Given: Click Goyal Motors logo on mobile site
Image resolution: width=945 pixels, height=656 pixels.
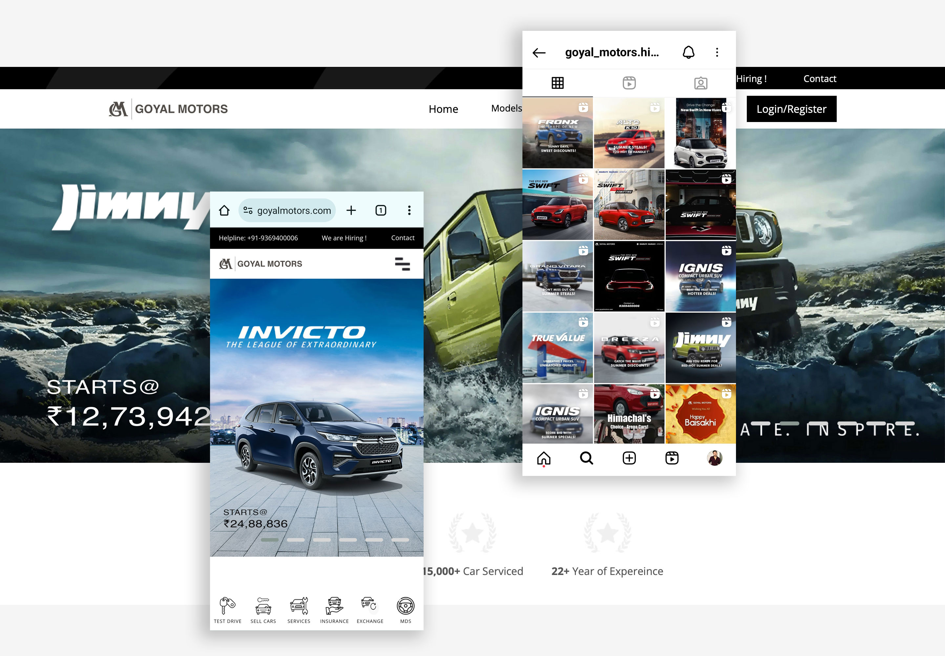Looking at the screenshot, I should [x=261, y=264].
